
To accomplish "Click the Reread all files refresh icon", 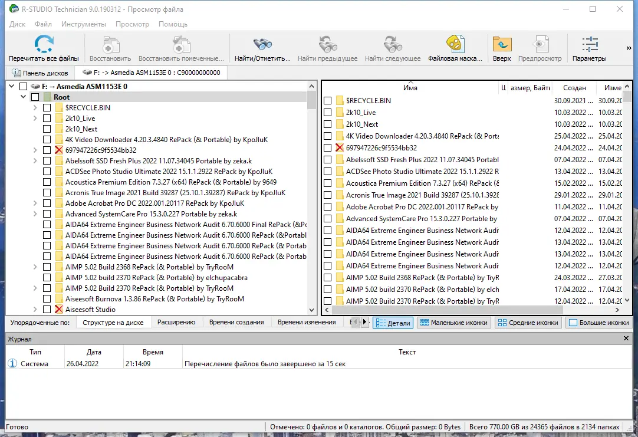I will (x=44, y=44).
